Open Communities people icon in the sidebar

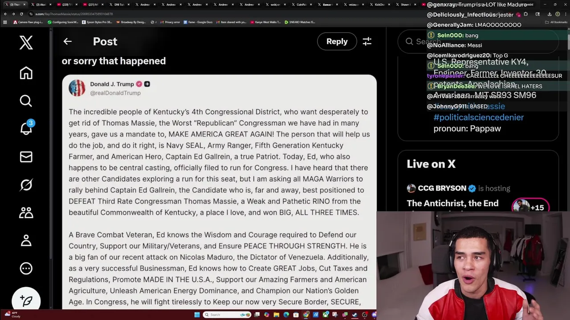26,212
